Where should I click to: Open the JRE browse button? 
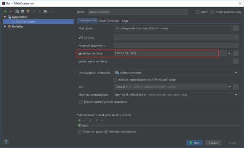[x=236, y=87]
